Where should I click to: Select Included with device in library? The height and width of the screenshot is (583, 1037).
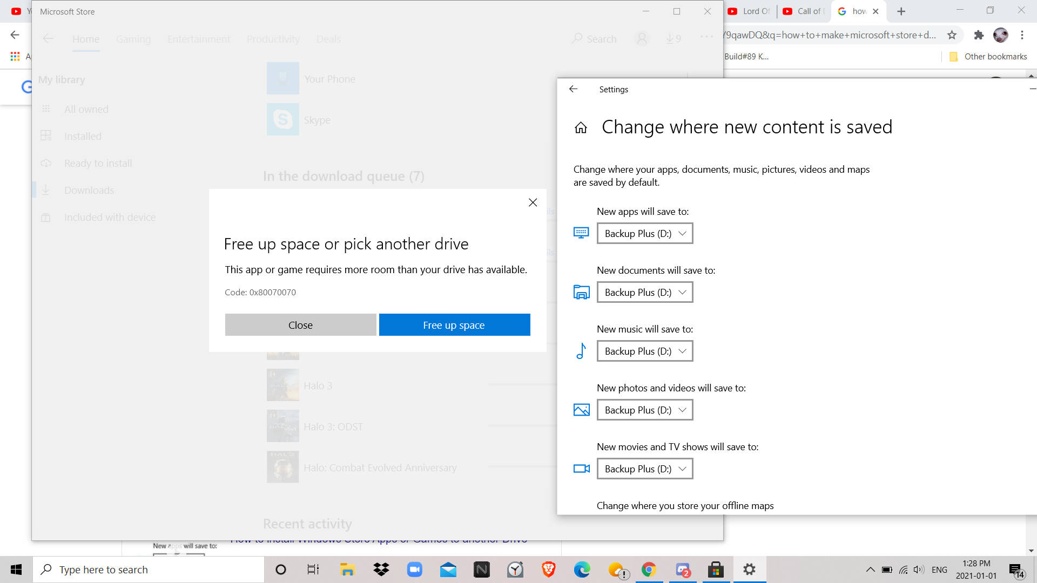coord(110,217)
